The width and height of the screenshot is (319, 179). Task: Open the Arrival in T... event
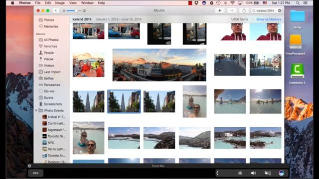pyautogui.click(x=56, y=117)
